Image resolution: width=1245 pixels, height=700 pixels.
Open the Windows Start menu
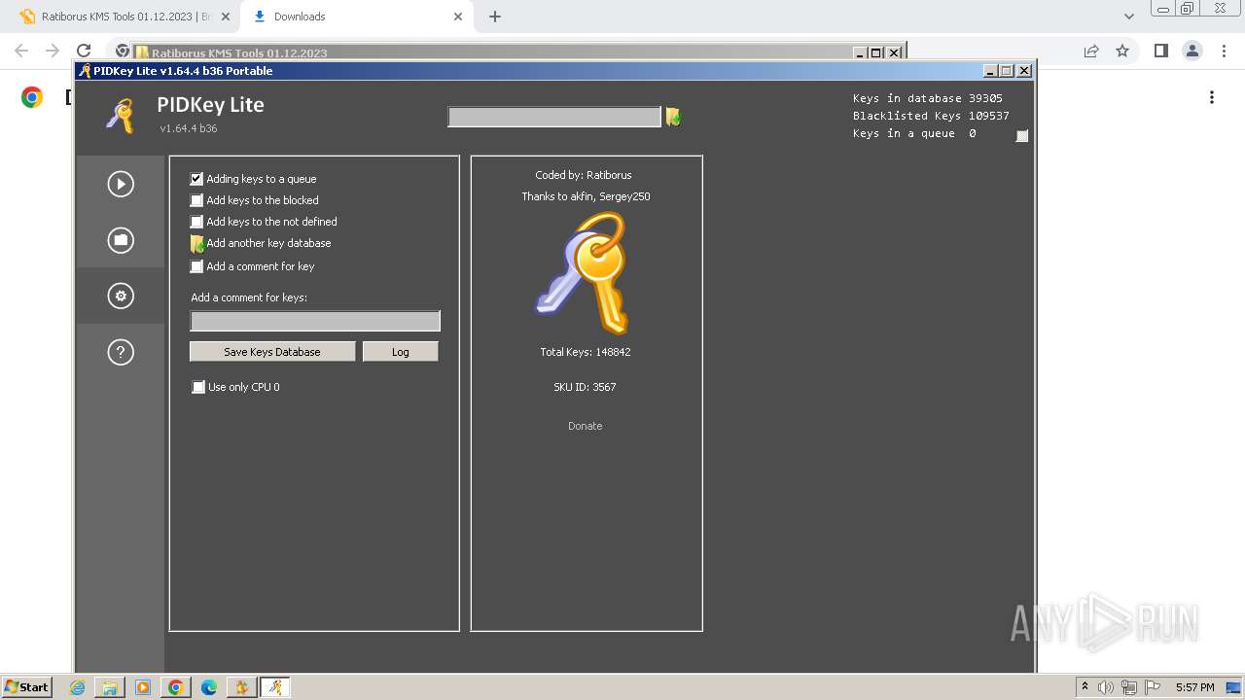tap(27, 686)
